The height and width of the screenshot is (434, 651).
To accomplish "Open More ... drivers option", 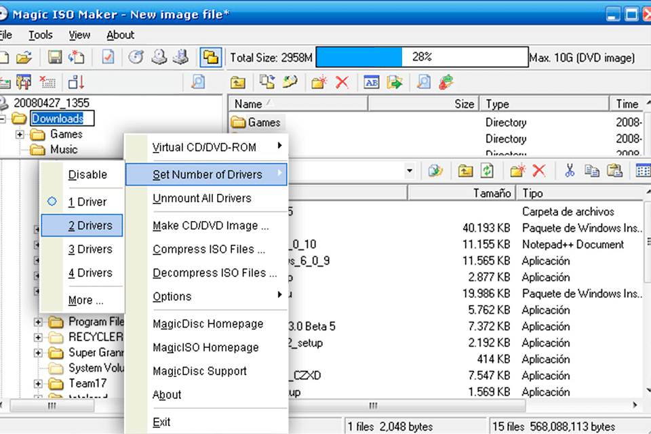I will tap(82, 300).
